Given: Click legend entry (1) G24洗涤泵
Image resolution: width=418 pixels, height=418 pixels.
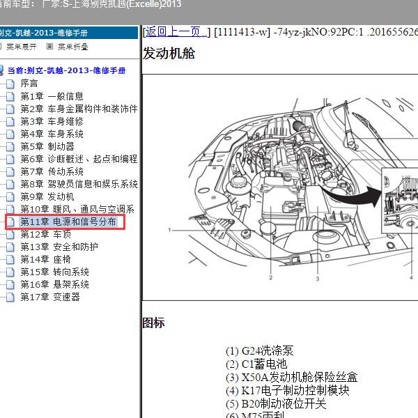Looking at the screenshot, I should pos(260,351).
